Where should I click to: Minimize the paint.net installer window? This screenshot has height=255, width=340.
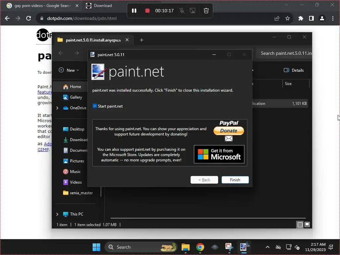[x=214, y=55]
